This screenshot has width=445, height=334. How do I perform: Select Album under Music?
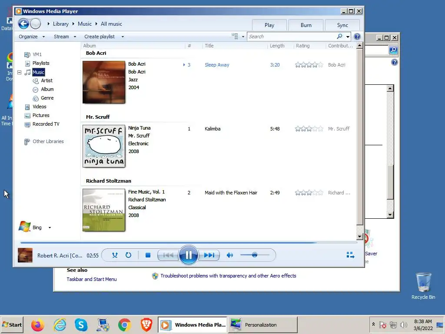[x=47, y=89]
